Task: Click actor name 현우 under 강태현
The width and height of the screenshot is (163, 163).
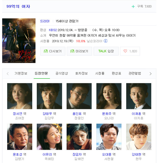Action: pos(139,159)
